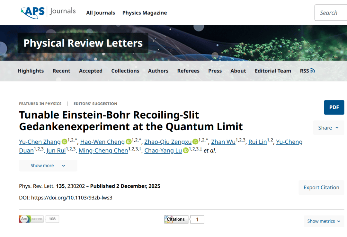Click the APS Journals logo
This screenshot has width=347, height=237.
(x=48, y=12)
